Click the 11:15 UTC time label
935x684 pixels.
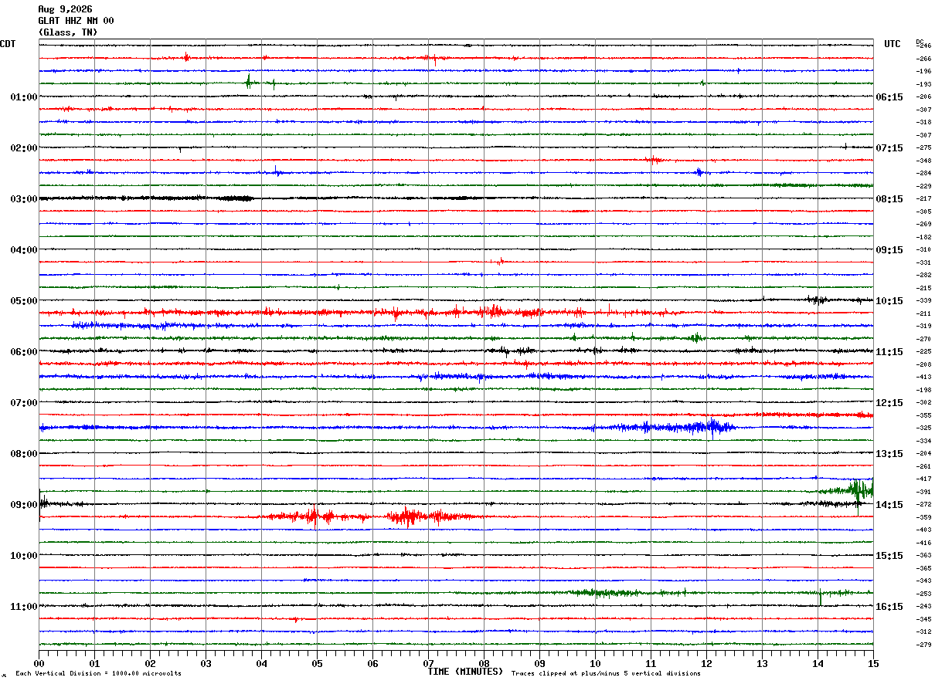(x=889, y=352)
